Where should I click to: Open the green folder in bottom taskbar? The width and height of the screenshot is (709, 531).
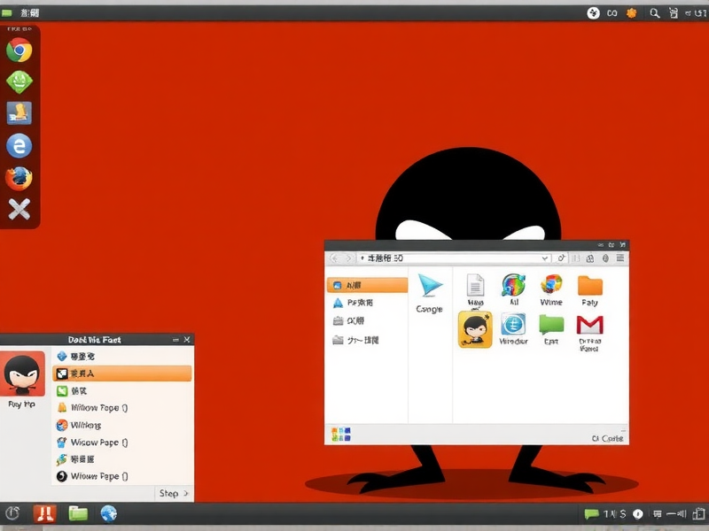coord(78,513)
